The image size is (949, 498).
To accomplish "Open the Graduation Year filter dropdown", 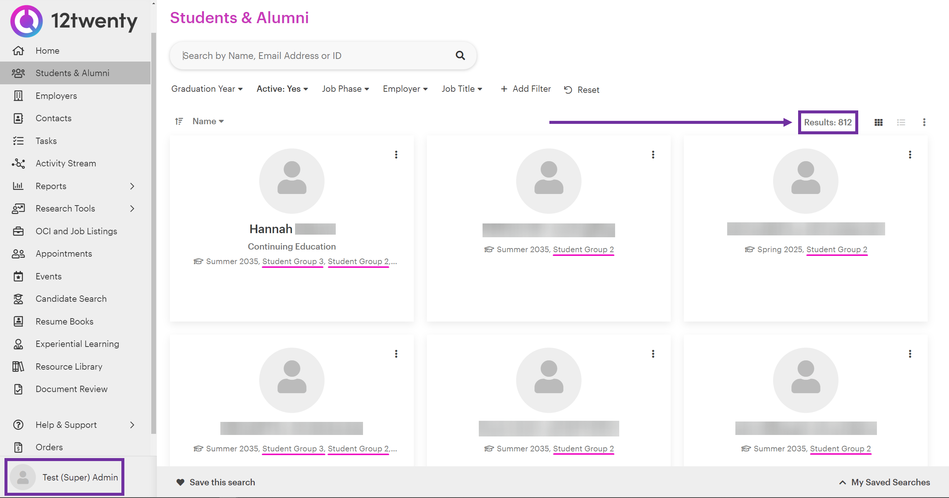I will tap(207, 89).
